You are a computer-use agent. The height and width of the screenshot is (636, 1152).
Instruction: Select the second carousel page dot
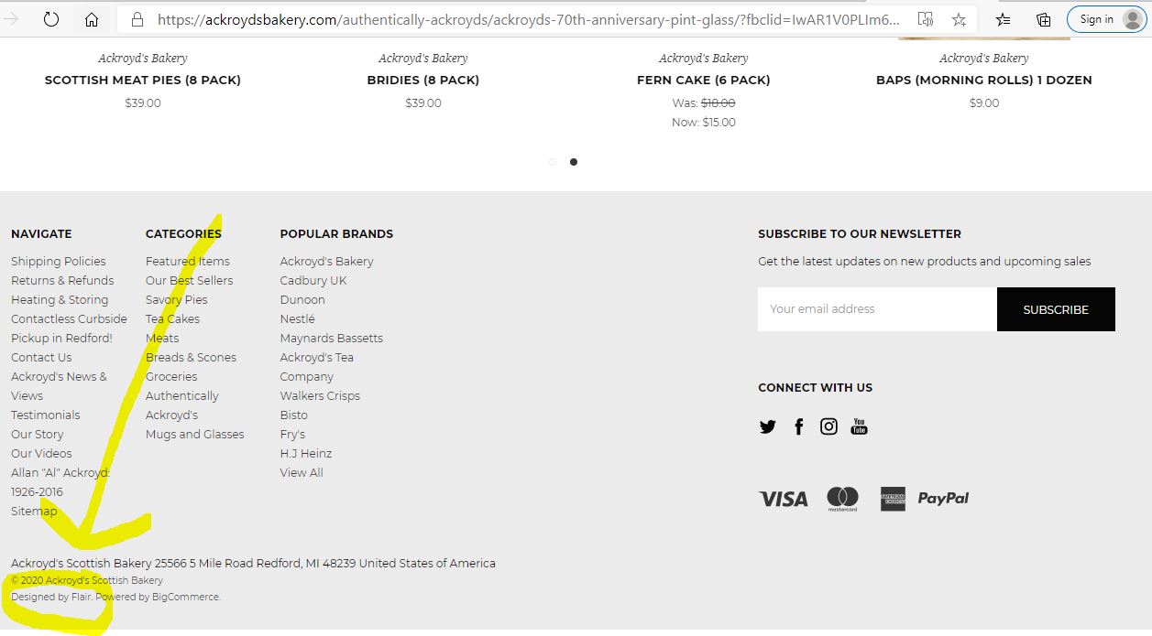[574, 162]
